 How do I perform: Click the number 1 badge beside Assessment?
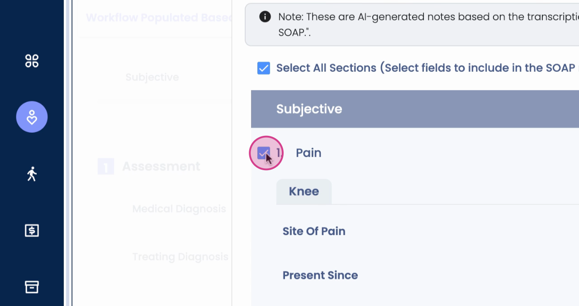pos(106,167)
